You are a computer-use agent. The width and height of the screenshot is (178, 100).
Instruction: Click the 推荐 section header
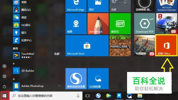tap(15, 49)
